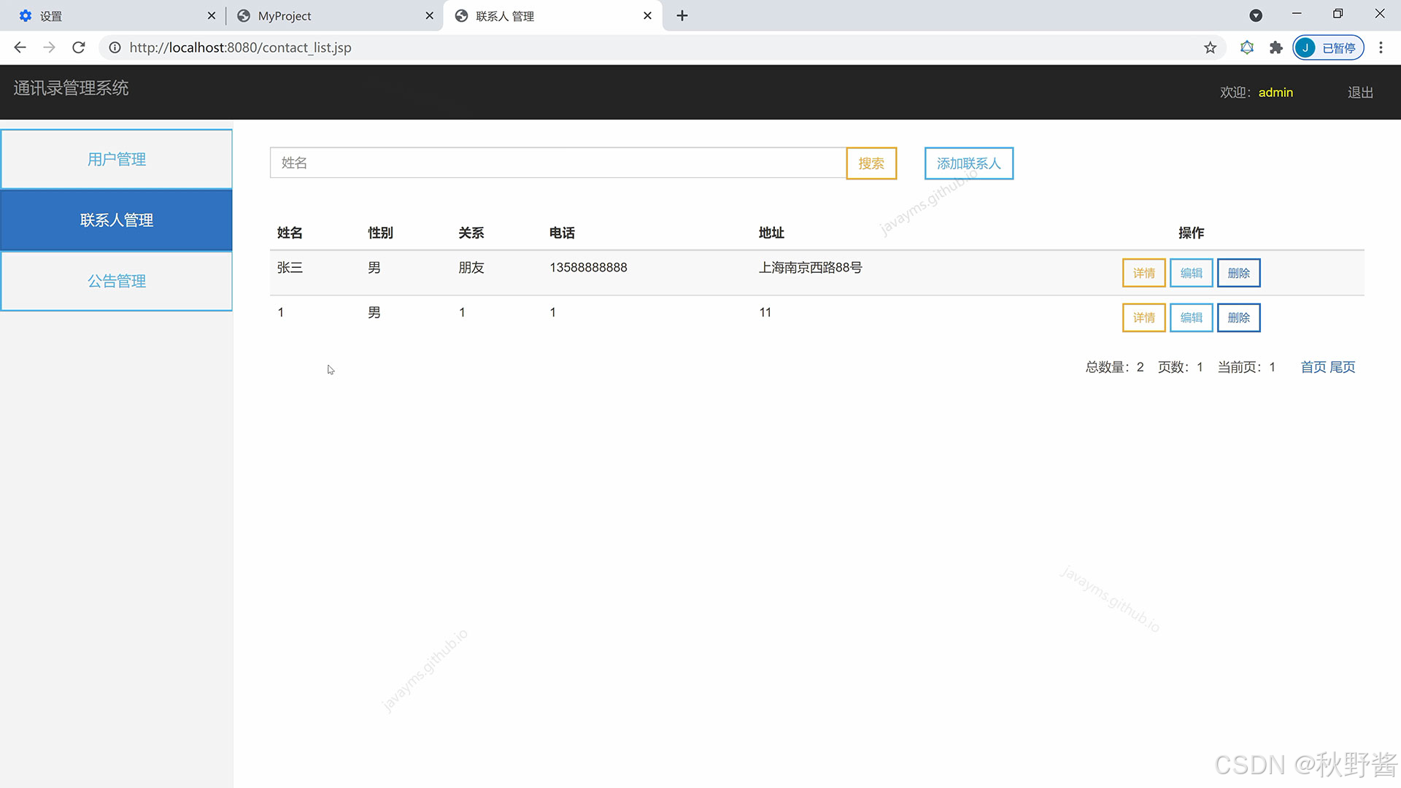Go back with browser back arrow
Screen dimensions: 1401x788
(20, 47)
